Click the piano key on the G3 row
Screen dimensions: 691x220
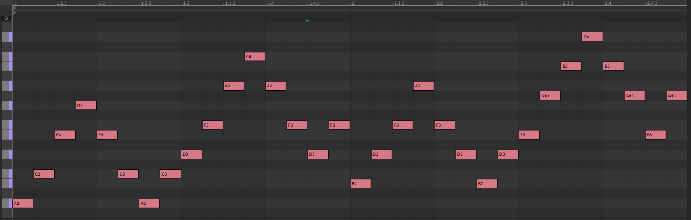click(x=7, y=105)
